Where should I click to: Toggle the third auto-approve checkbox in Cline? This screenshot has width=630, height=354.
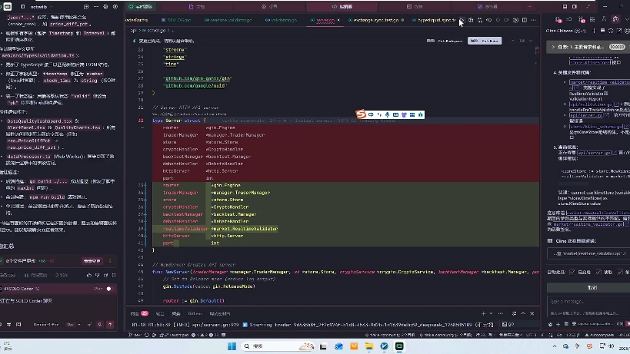pos(620,272)
